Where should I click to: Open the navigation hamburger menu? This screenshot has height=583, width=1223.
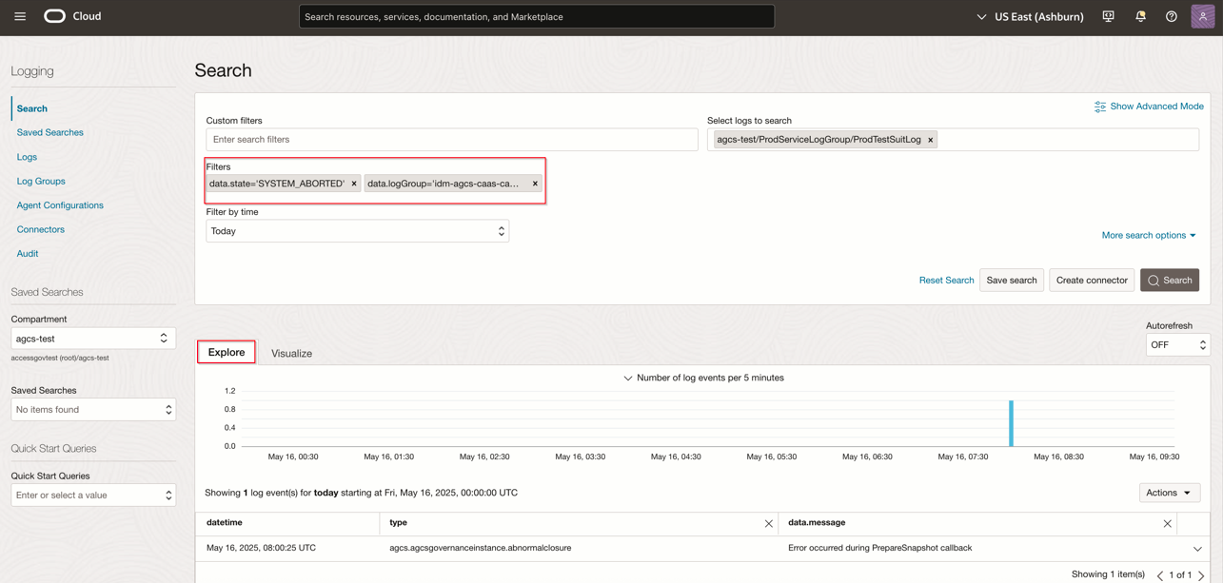[20, 15]
